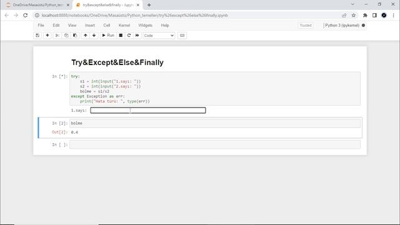
Task: Click the Python 3 (ipykernel) kernel name
Action: pyautogui.click(x=342, y=25)
